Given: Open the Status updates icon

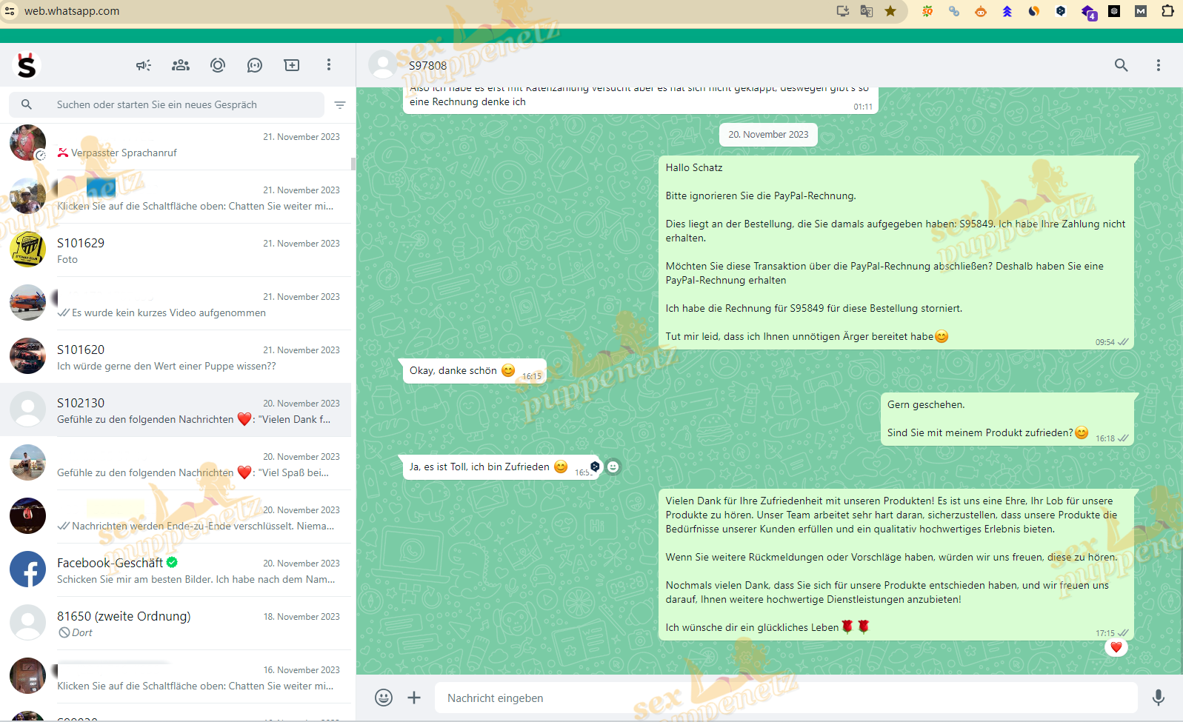Looking at the screenshot, I should tap(218, 65).
